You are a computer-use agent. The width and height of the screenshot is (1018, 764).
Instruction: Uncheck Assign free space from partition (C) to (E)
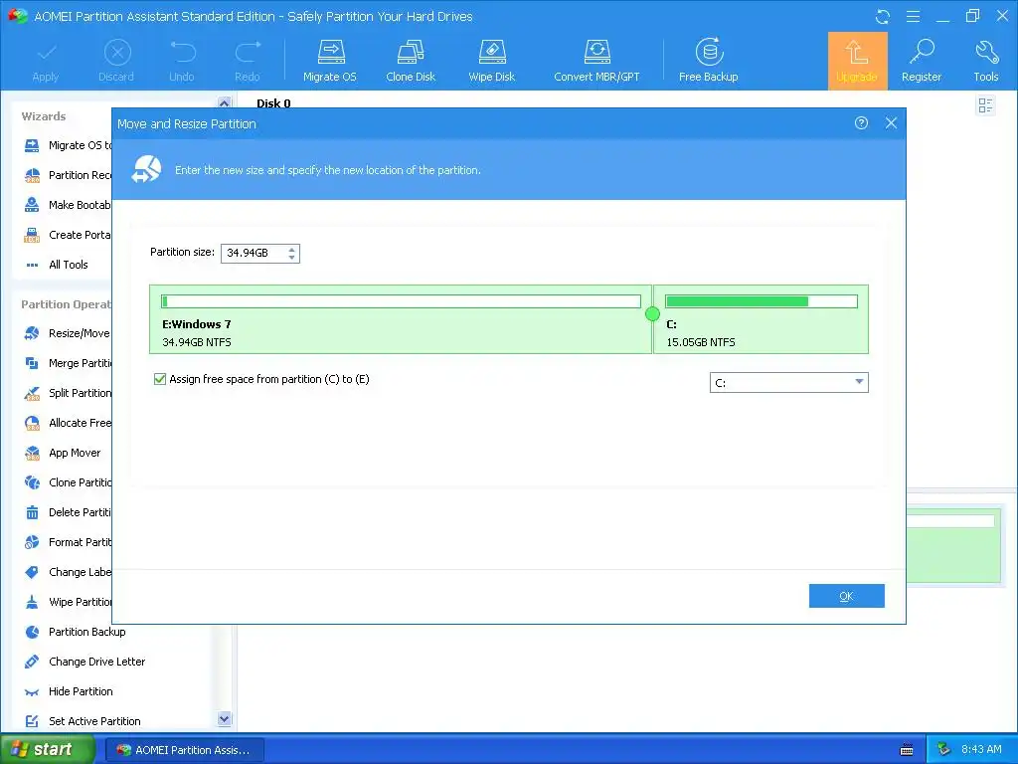pos(160,379)
